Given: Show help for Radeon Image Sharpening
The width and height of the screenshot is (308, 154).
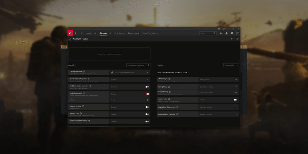Looking at the screenshot, I should coord(89,120).
